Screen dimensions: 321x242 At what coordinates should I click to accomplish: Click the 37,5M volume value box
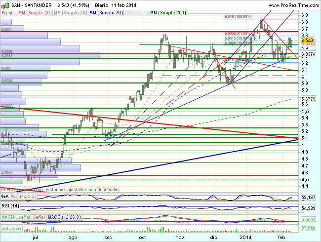point(308,228)
